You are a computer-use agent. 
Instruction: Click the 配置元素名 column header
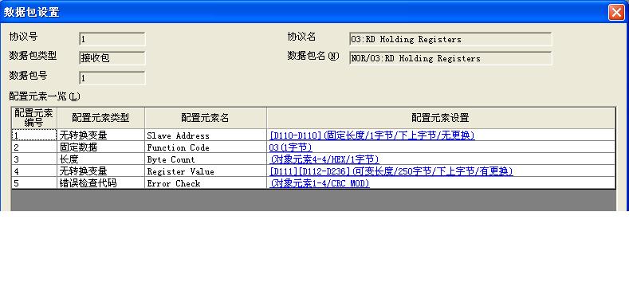tap(206, 118)
